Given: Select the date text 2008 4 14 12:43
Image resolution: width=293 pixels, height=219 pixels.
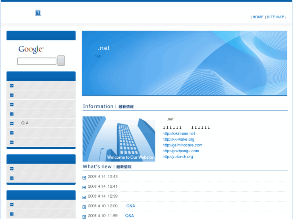Looking at the screenshot, I should point(103,177).
